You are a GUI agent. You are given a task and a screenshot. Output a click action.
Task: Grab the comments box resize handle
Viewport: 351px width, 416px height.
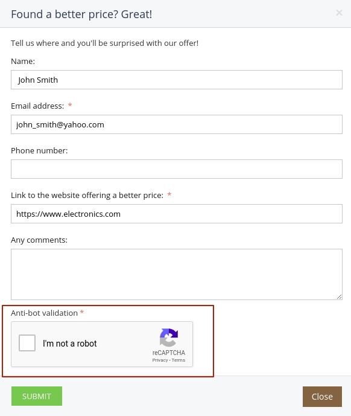[x=340, y=297]
